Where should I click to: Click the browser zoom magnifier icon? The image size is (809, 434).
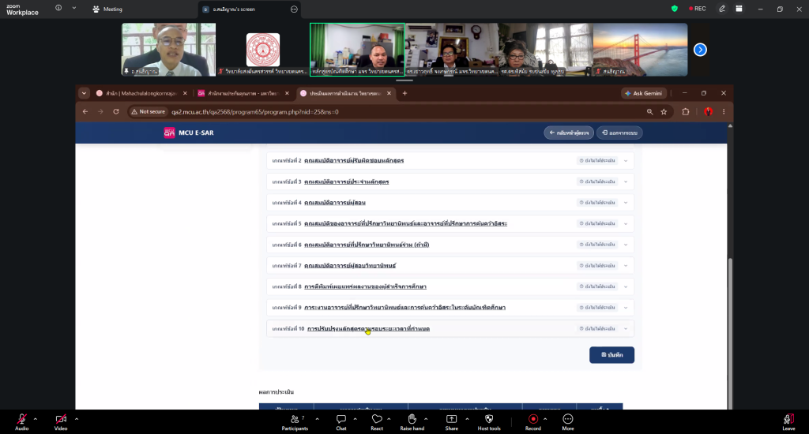pyautogui.click(x=649, y=112)
